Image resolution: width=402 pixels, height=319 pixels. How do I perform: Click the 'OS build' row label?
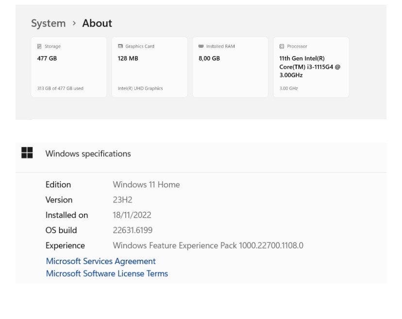(x=61, y=230)
